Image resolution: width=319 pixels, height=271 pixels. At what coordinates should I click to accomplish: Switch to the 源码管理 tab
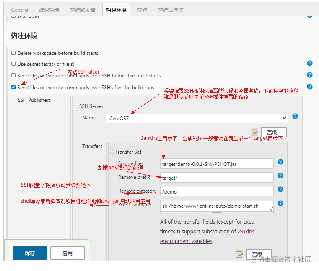(x=49, y=10)
